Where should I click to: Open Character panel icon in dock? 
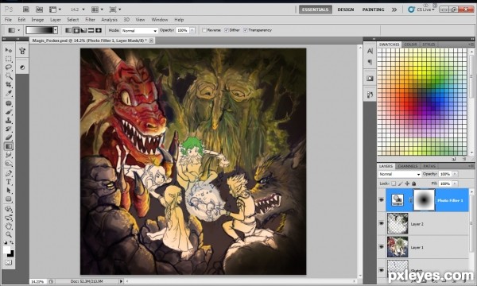pyautogui.click(x=370, y=51)
